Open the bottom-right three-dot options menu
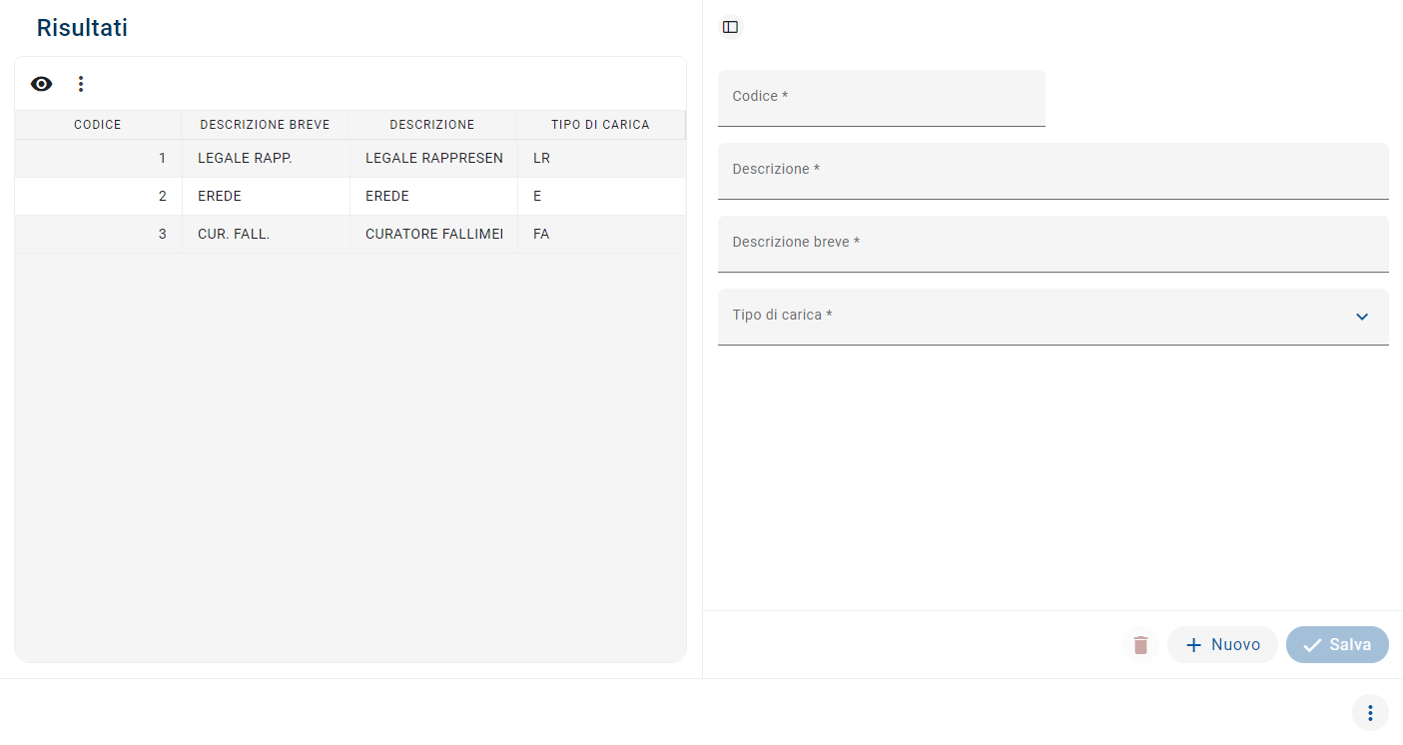Image resolution: width=1403 pixels, height=745 pixels. tap(1370, 713)
